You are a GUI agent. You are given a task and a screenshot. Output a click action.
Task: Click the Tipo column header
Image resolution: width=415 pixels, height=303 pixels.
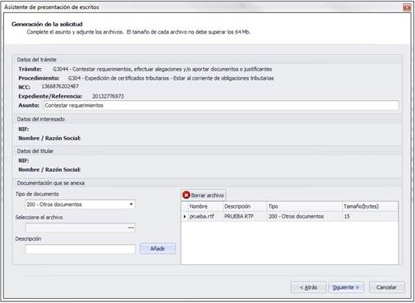point(305,206)
